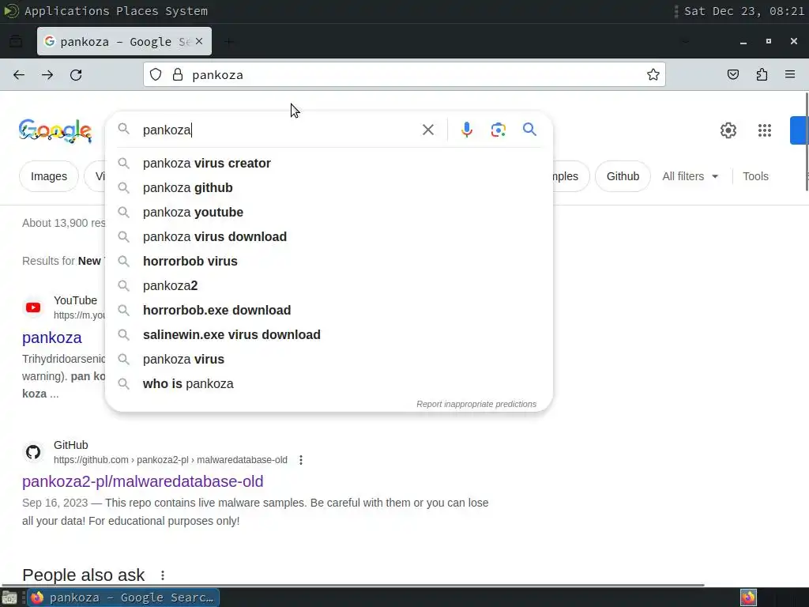Click inside the Google search input field

point(279,130)
